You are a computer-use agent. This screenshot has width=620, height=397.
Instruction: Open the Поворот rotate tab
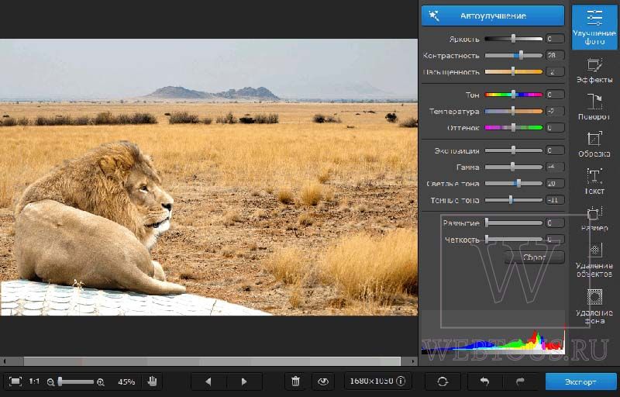tap(594, 107)
